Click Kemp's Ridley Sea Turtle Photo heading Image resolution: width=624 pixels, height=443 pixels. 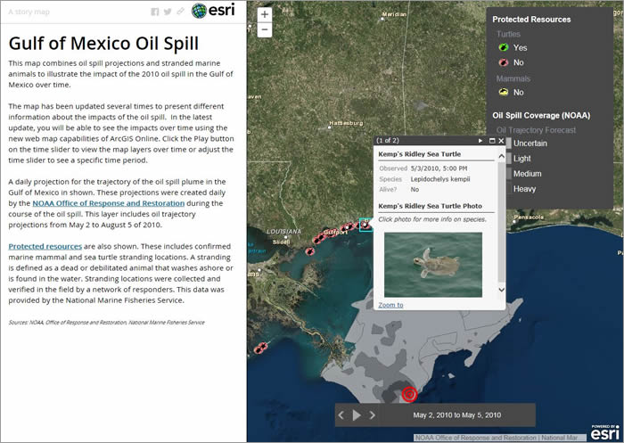430,206
